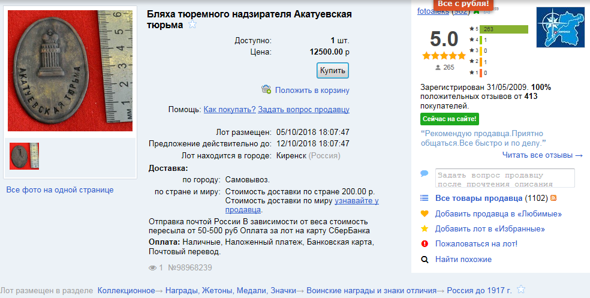The image size is (590, 298).
Task: Open Все фото на одной странице
Action: pos(60,190)
